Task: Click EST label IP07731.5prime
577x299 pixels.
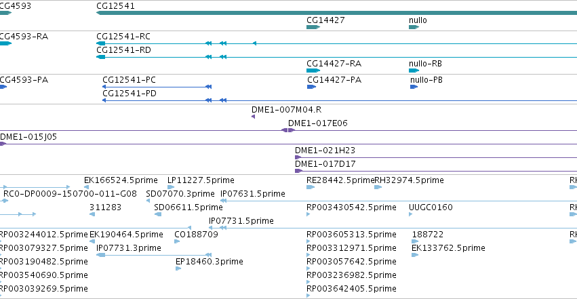Action: [241, 221]
